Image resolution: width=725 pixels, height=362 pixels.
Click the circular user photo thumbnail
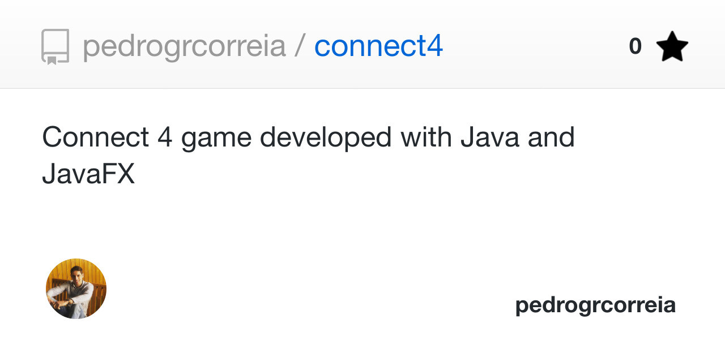point(75,288)
